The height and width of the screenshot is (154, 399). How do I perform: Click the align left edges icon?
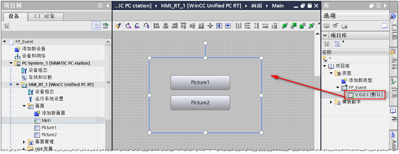click(x=156, y=26)
